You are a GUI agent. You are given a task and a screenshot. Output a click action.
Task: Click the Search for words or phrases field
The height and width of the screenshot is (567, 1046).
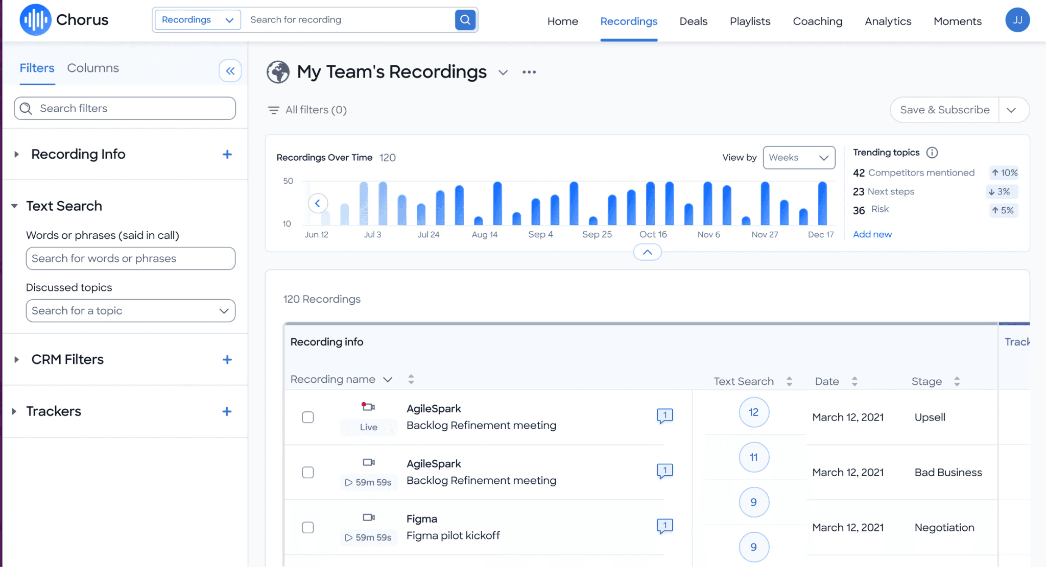tap(130, 259)
